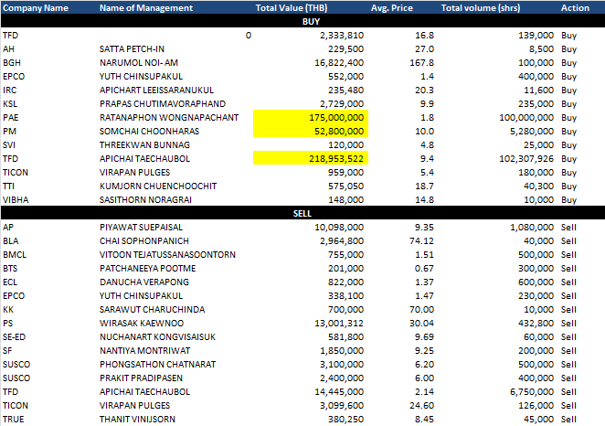Click volume 102,307,926
605x426 pixels.
pos(526,158)
